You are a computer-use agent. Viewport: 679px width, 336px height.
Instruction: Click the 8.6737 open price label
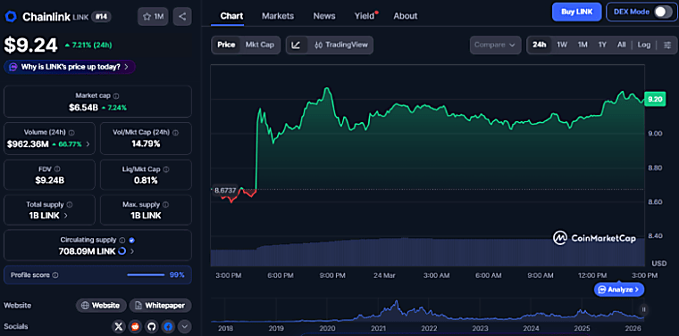[224, 190]
